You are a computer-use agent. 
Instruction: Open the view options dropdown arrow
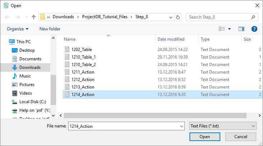[230, 29]
